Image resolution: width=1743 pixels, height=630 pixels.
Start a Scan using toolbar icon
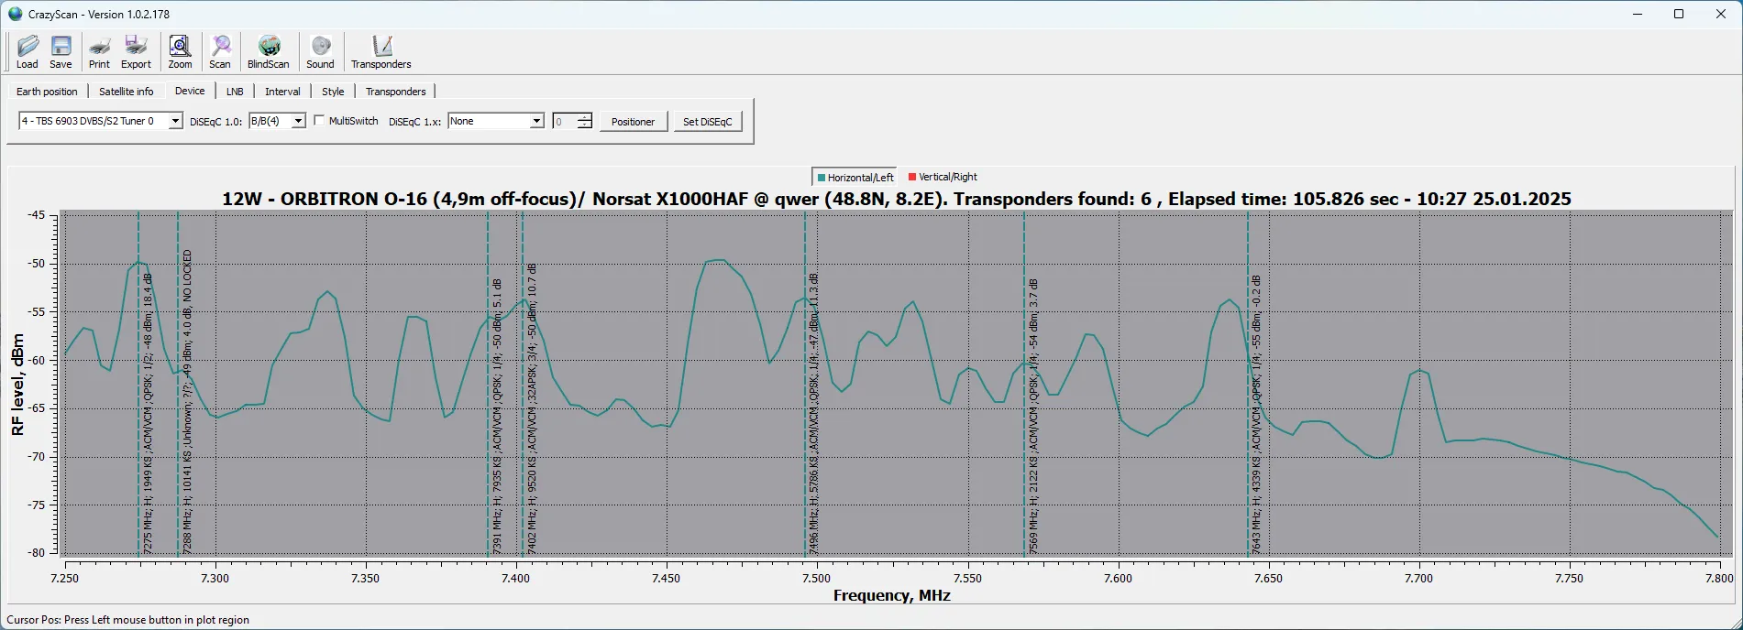point(220,52)
